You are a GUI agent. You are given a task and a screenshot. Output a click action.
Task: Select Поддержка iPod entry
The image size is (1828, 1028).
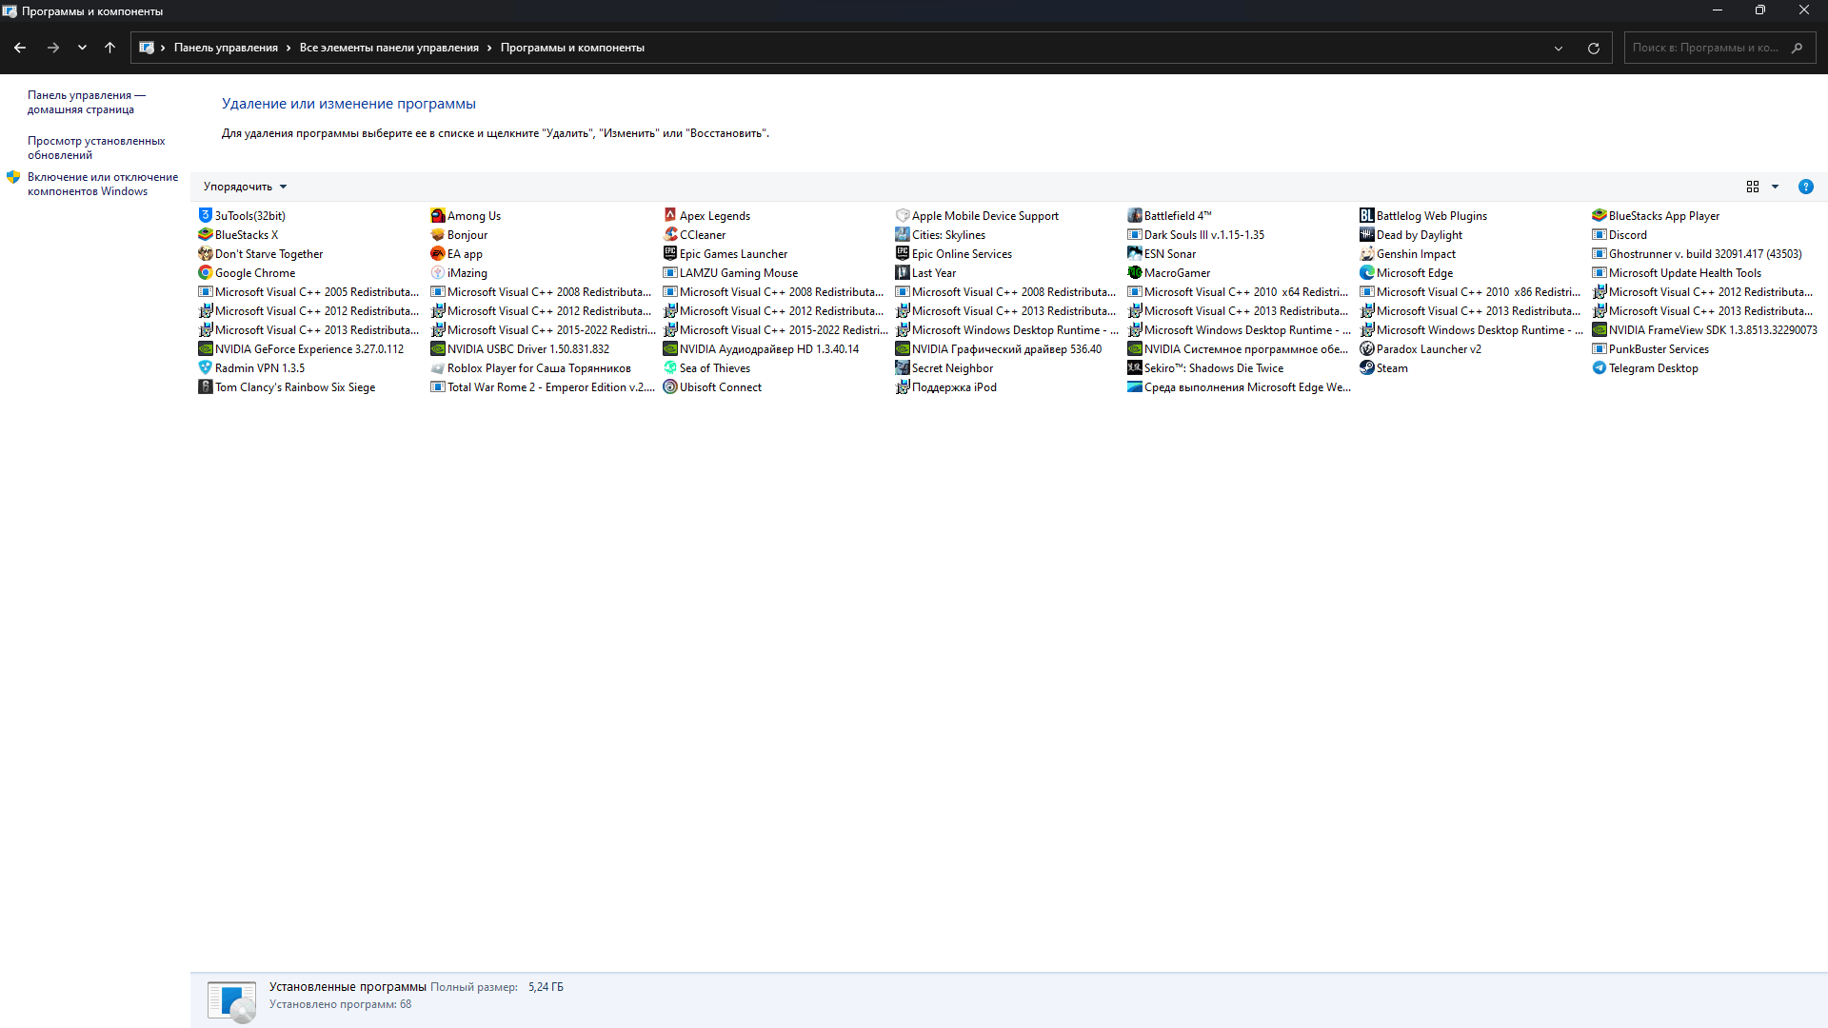pyautogui.click(x=945, y=386)
